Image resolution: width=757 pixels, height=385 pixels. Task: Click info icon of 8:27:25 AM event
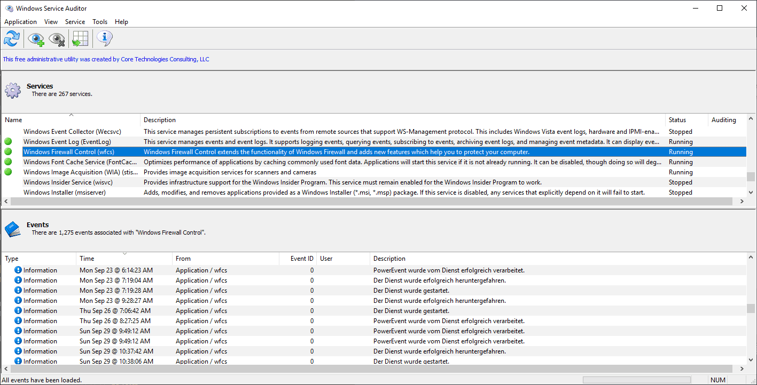point(18,321)
